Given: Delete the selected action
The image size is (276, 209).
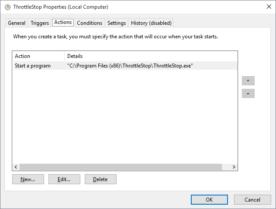Looking at the screenshot, I should tap(100, 179).
